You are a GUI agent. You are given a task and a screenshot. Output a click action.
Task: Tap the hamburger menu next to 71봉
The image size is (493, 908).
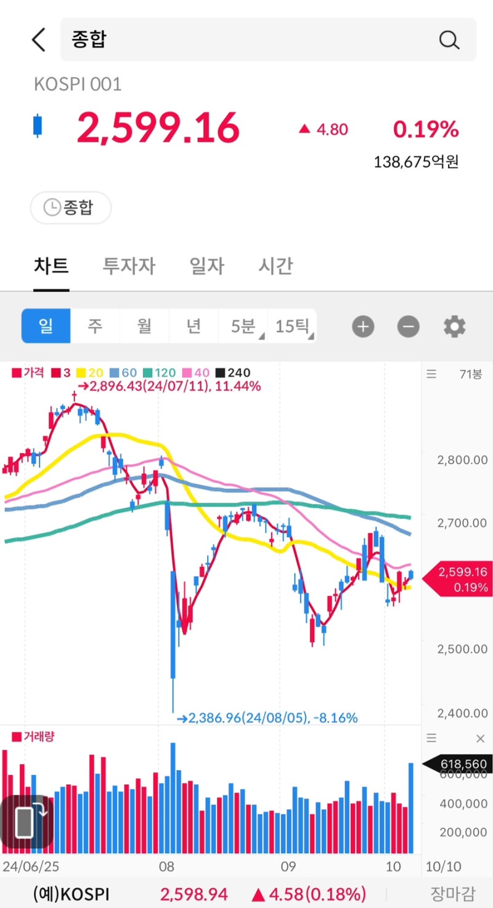pyautogui.click(x=432, y=374)
